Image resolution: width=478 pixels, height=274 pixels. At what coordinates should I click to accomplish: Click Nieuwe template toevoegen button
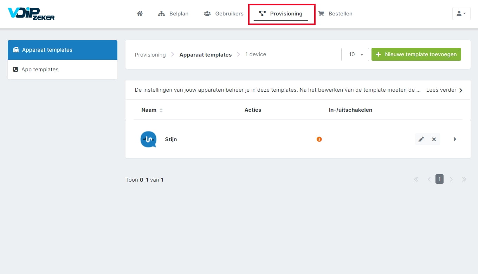click(416, 54)
